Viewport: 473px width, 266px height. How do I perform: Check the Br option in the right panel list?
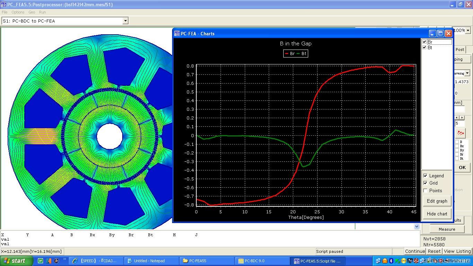coord(457,154)
